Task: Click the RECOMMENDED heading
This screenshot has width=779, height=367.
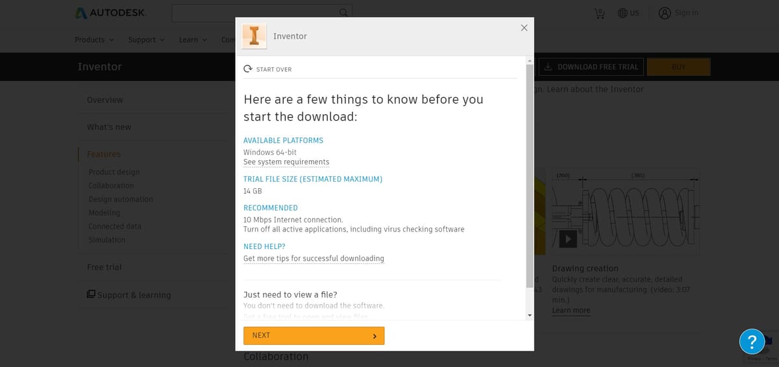Action: click(271, 208)
